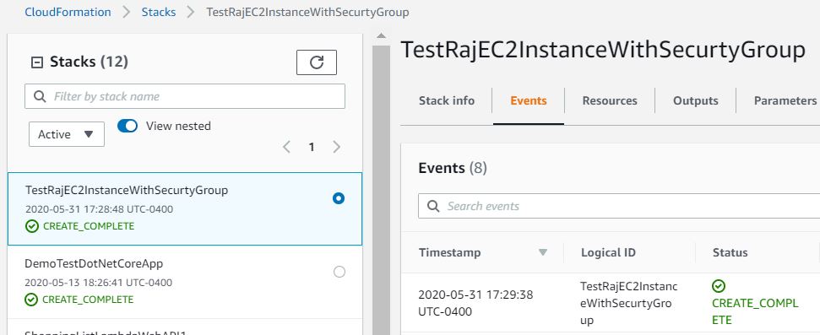Open the CloudFormation breadcrumb link

[68, 12]
